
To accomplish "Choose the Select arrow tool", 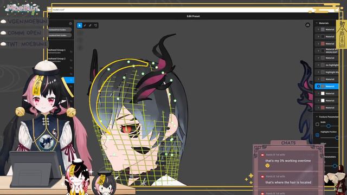I will pyautogui.click(x=80, y=25).
